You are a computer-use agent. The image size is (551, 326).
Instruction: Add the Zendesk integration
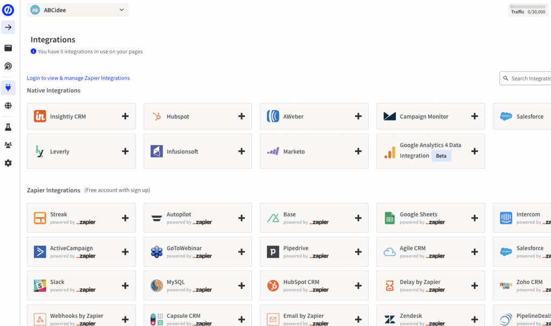(475, 320)
